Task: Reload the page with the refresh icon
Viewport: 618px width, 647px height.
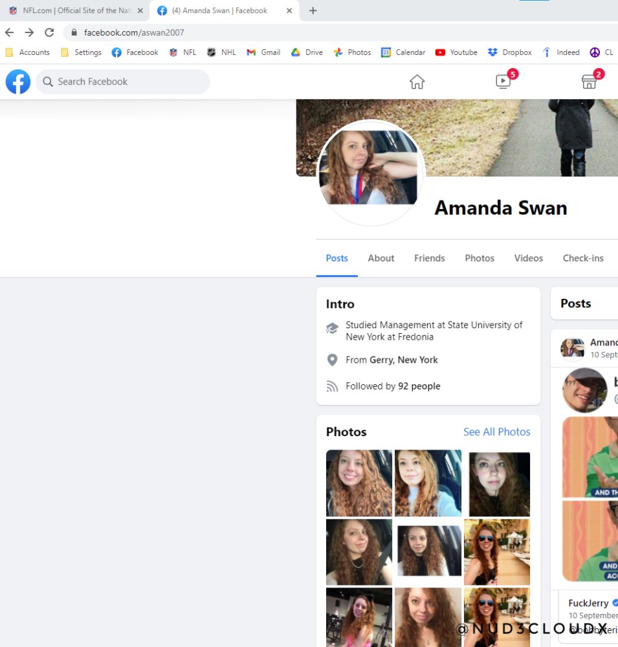Action: (x=49, y=32)
